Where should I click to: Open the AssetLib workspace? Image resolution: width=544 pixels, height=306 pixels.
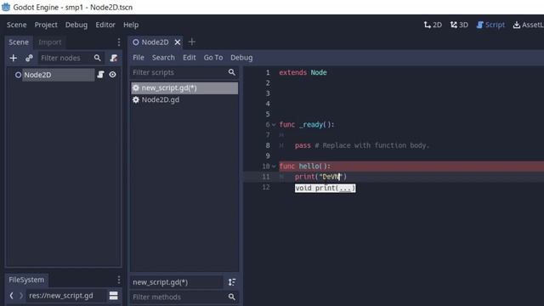528,25
